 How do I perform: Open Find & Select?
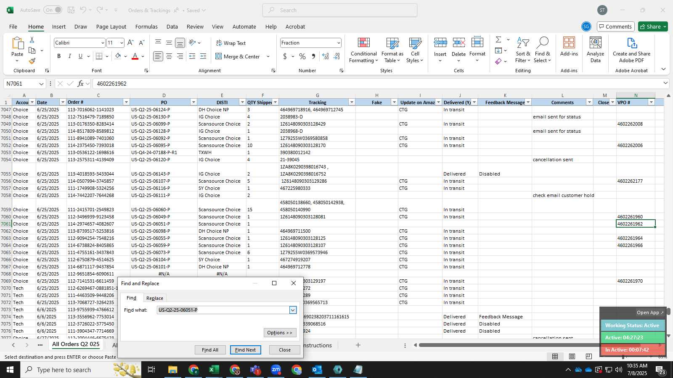click(542, 50)
